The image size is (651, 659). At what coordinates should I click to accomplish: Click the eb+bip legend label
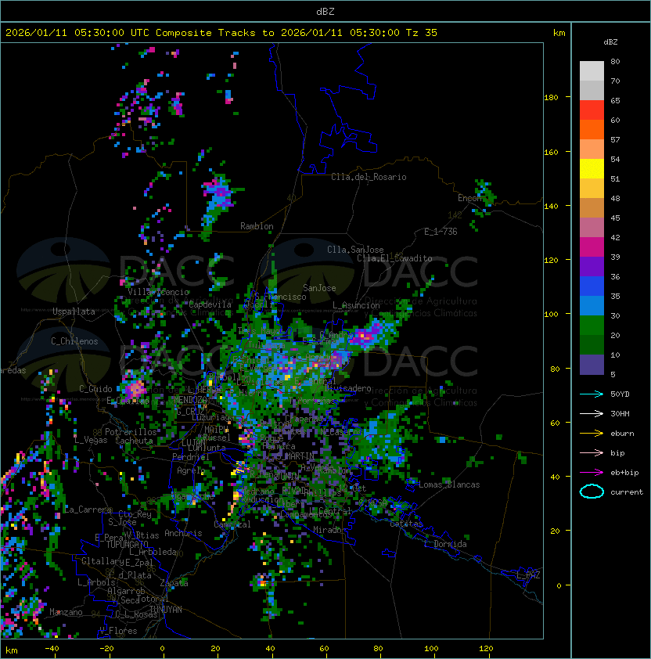pos(624,473)
